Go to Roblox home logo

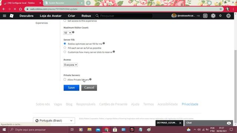[11, 16]
